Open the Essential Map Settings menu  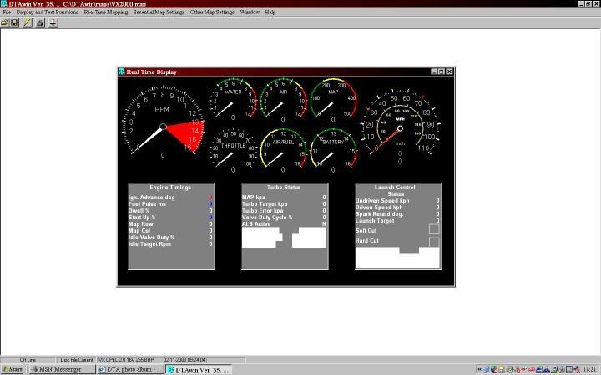click(x=159, y=12)
